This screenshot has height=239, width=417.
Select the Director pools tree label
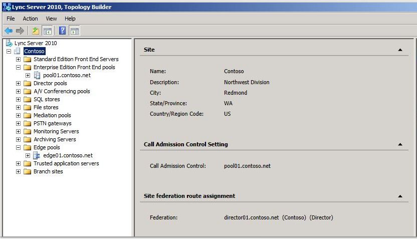click(50, 83)
